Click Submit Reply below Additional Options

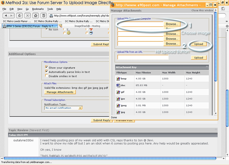click(102, 120)
